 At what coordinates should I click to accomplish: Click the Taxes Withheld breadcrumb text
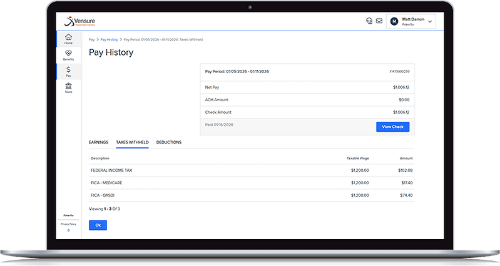(x=191, y=40)
